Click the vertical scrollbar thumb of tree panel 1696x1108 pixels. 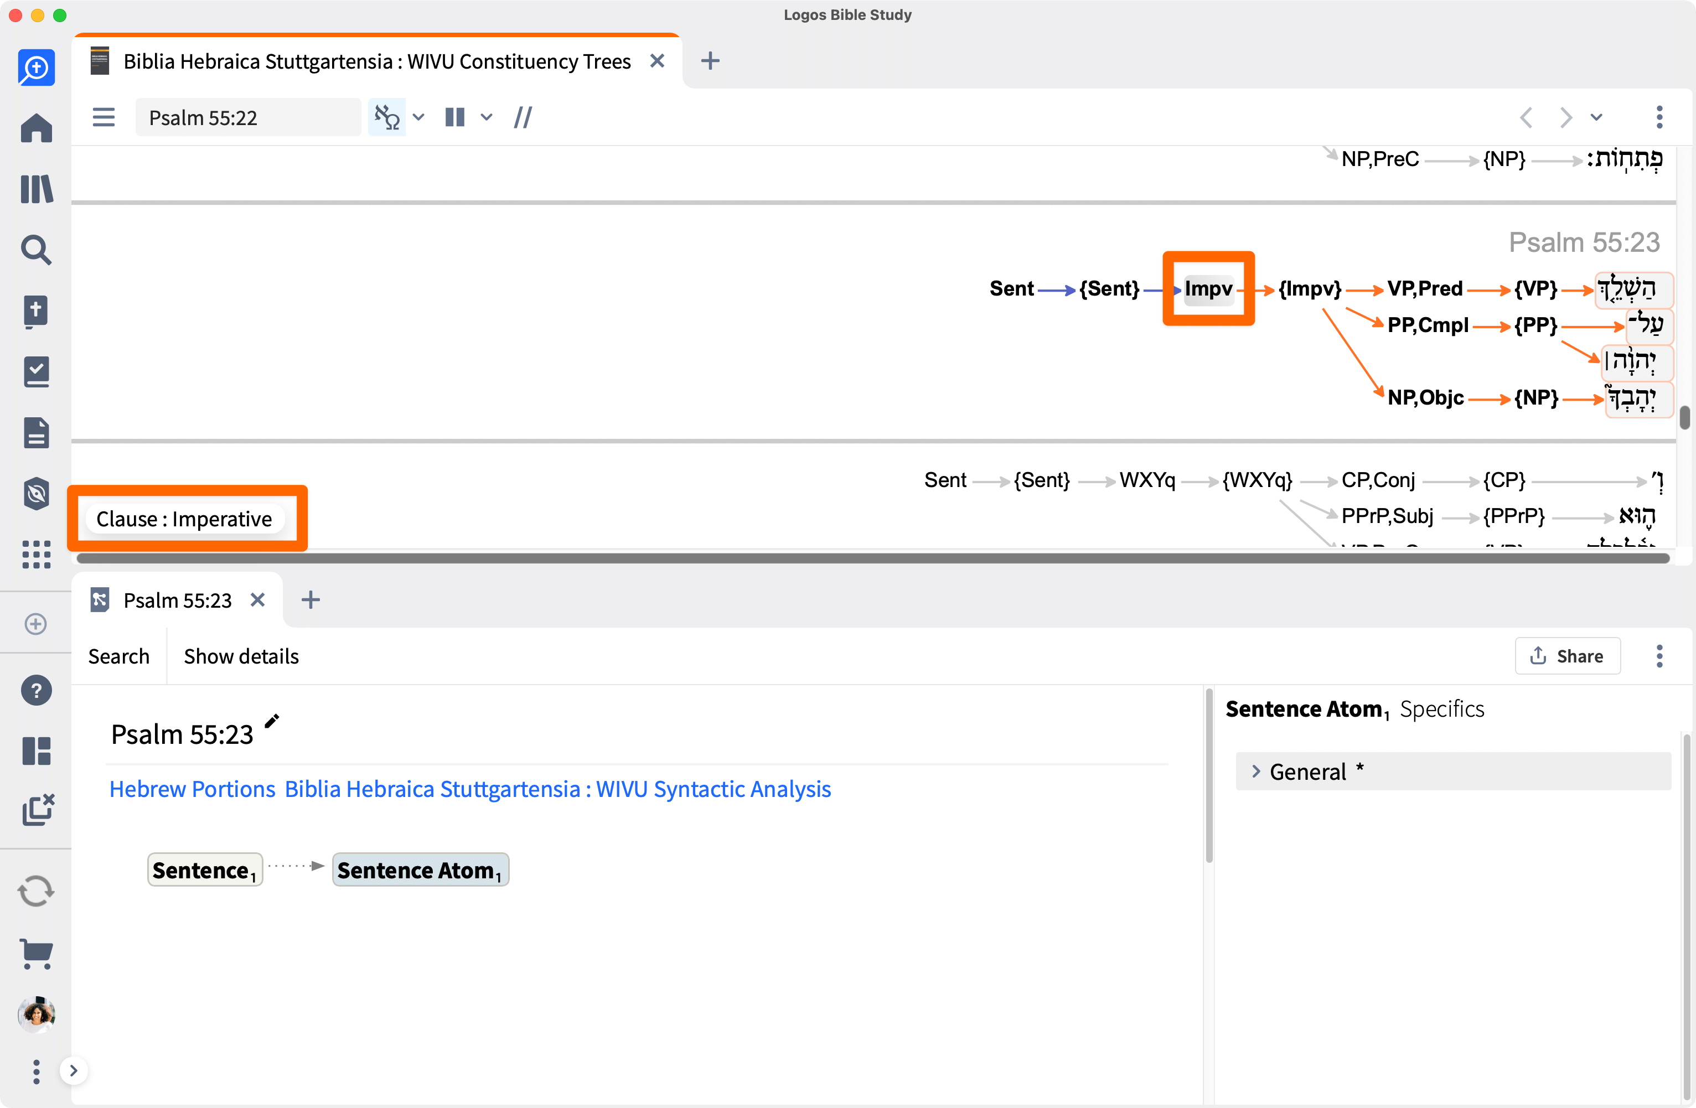coord(1684,417)
